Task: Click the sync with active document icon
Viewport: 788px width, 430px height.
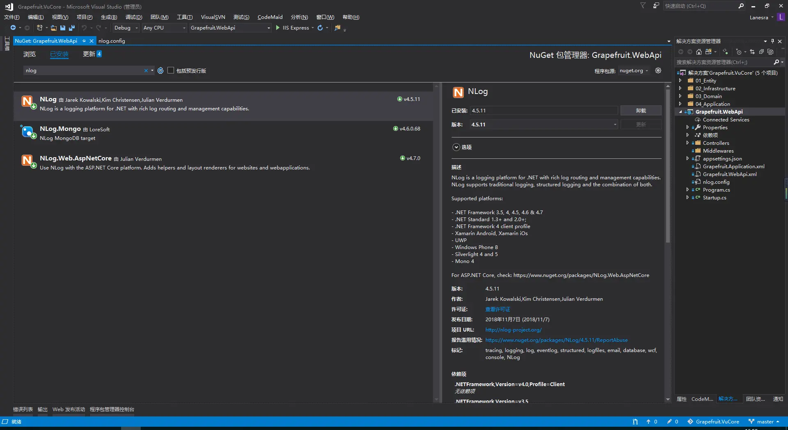Action: 752,52
